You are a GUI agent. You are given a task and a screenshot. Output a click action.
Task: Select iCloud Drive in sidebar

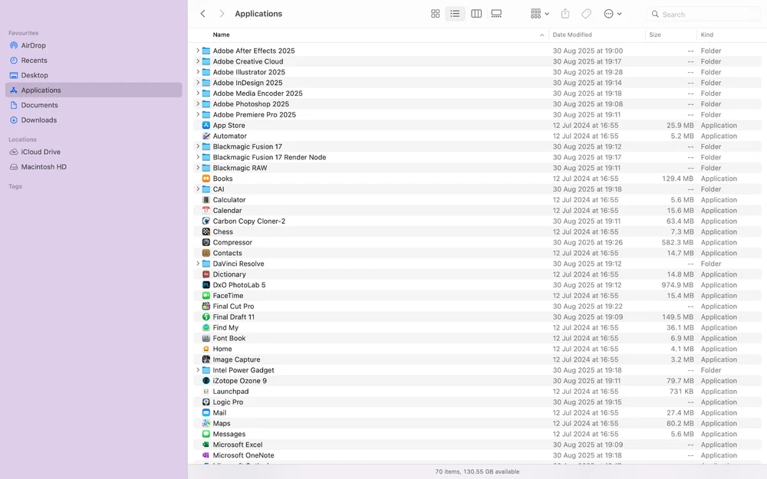click(x=41, y=152)
